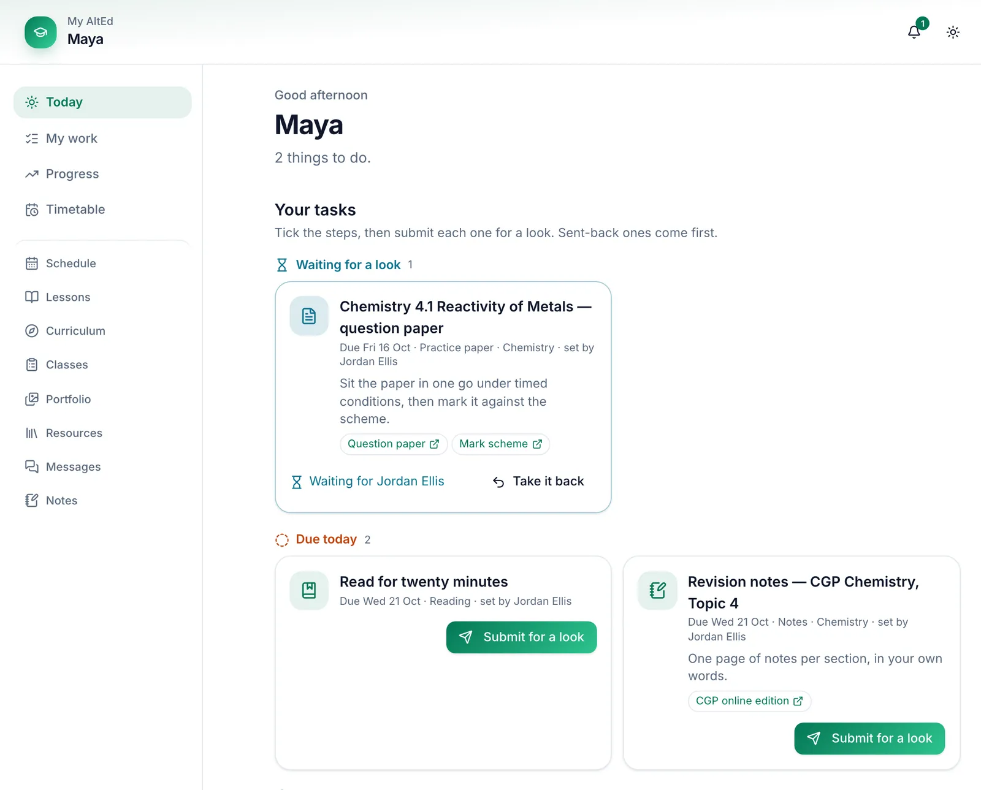Open Progress in the sidebar
Screen dimensions: 981x790
coord(102,174)
